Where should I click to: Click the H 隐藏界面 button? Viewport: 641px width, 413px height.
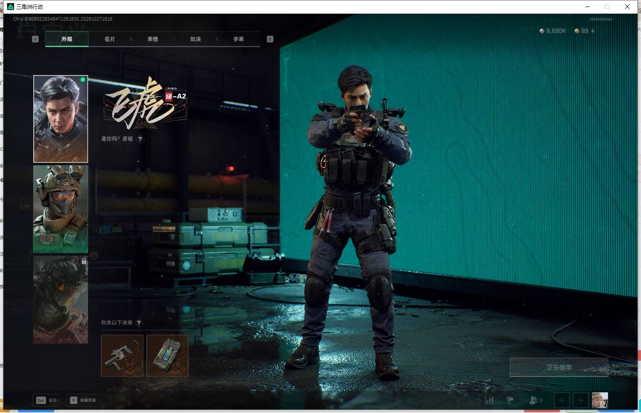83,400
